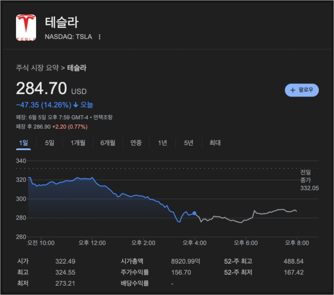Click the 오후 12:00 time axis label
This screenshot has height=295, width=334.
click(x=92, y=243)
